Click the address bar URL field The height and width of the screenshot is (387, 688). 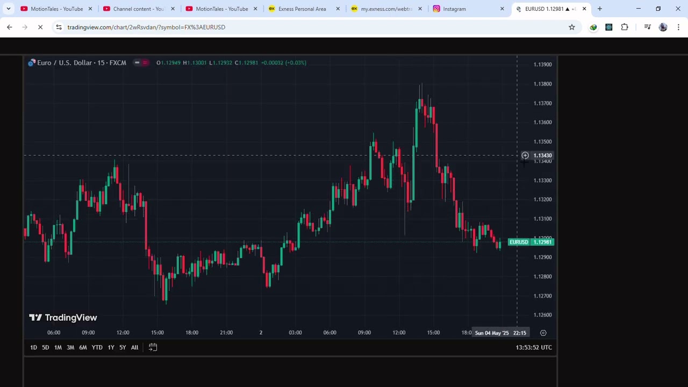[x=314, y=27]
